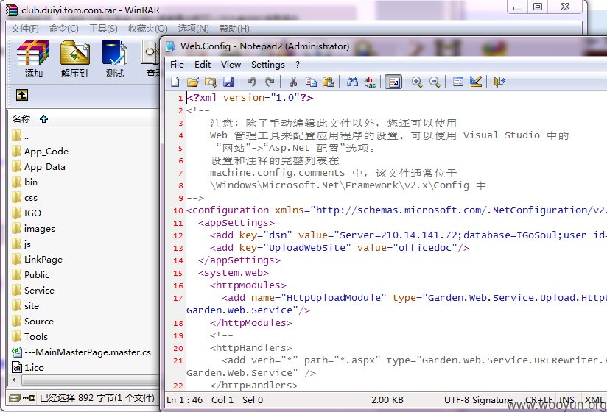Screen dimensions: 607x412
Task: Sort by the 名称 column header
Action: [21, 118]
